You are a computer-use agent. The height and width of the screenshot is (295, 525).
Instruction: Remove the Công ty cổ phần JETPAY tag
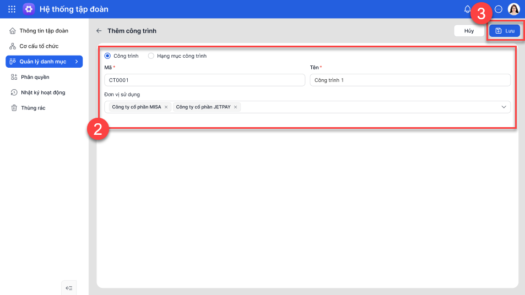pos(236,107)
